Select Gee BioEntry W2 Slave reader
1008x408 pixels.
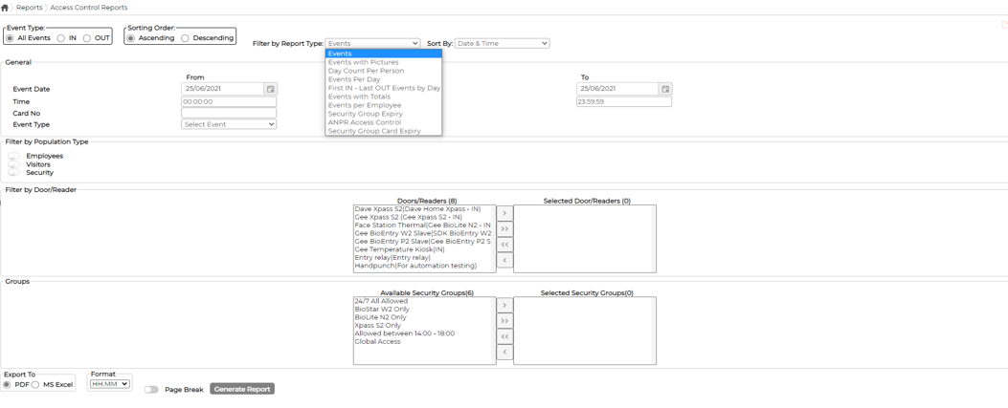click(x=423, y=233)
